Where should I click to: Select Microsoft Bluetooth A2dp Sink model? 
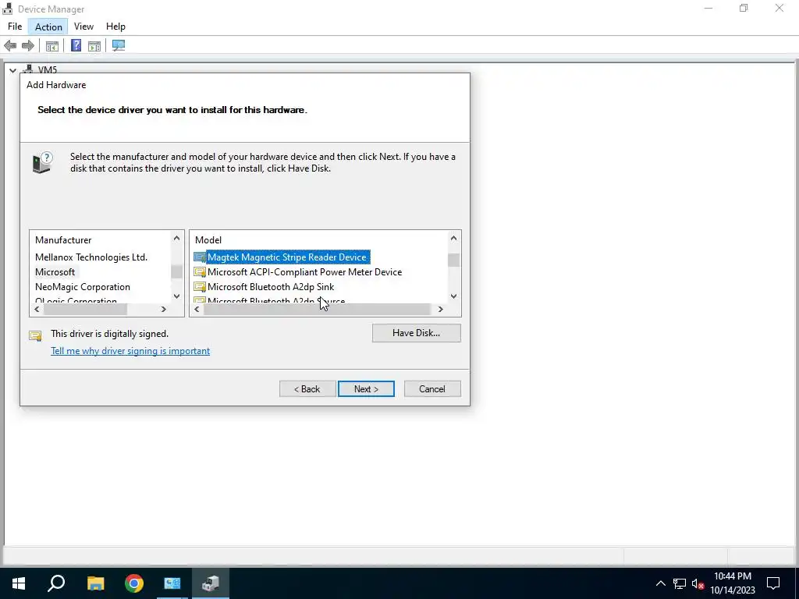[271, 287]
